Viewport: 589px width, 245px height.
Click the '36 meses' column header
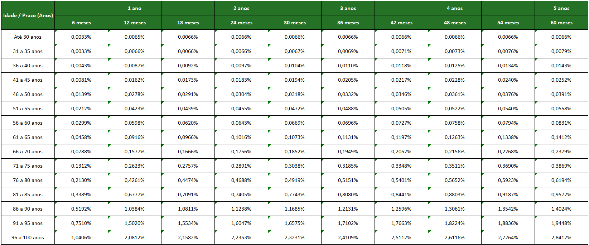coord(348,23)
